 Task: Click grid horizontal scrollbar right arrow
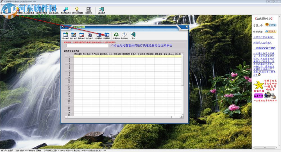180,117
